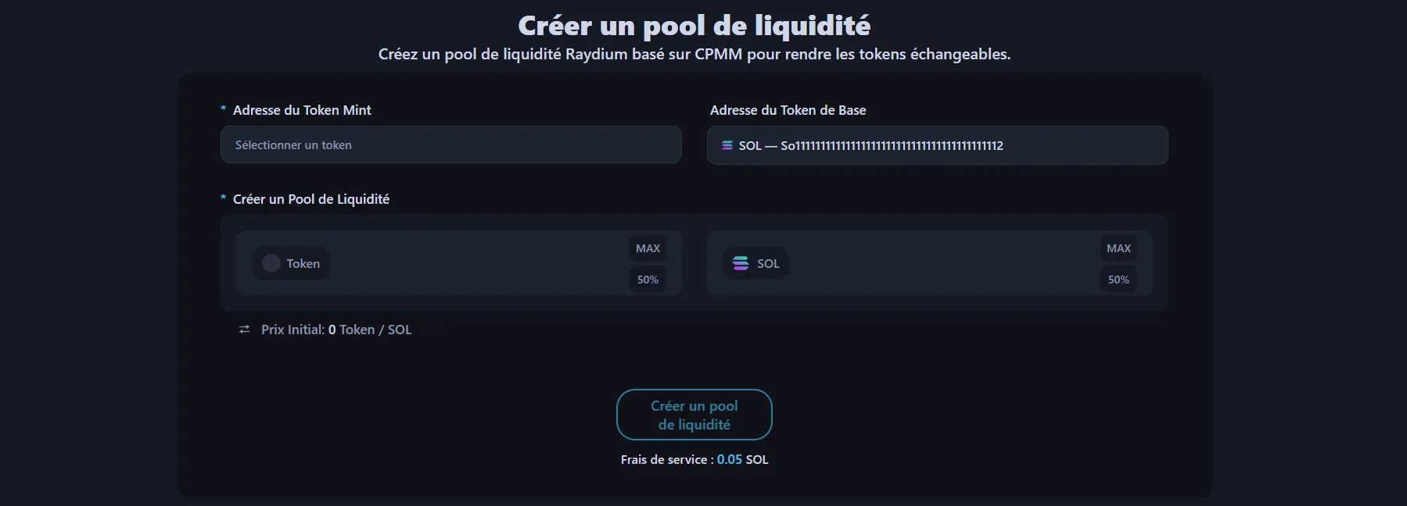
Task: Click the Solana logo in the base token field
Action: tap(727, 145)
